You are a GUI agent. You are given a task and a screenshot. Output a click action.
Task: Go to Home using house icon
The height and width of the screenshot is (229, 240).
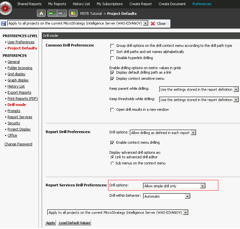(x=41, y=14)
